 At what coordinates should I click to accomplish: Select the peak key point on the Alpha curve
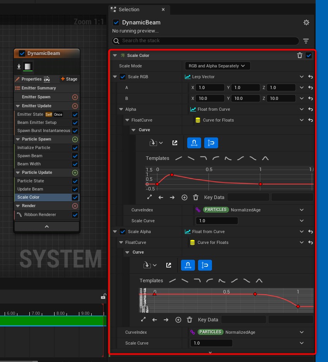172,175
